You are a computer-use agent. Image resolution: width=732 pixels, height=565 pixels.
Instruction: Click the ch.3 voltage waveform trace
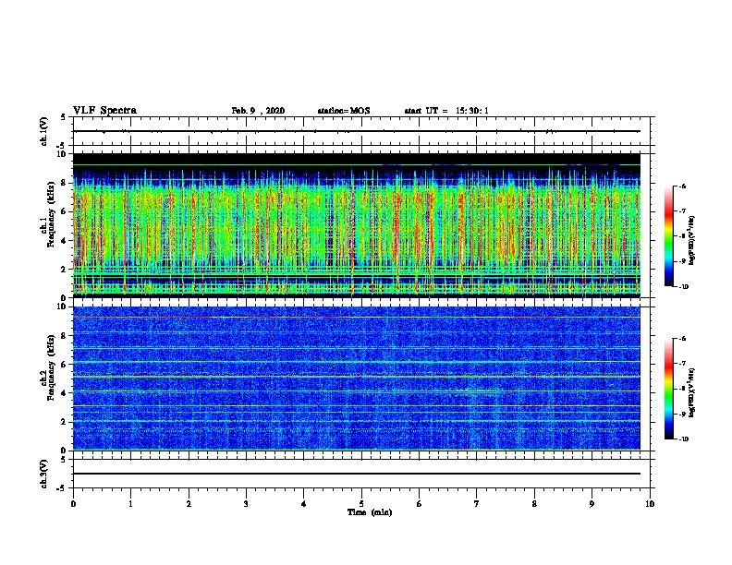(x=357, y=474)
